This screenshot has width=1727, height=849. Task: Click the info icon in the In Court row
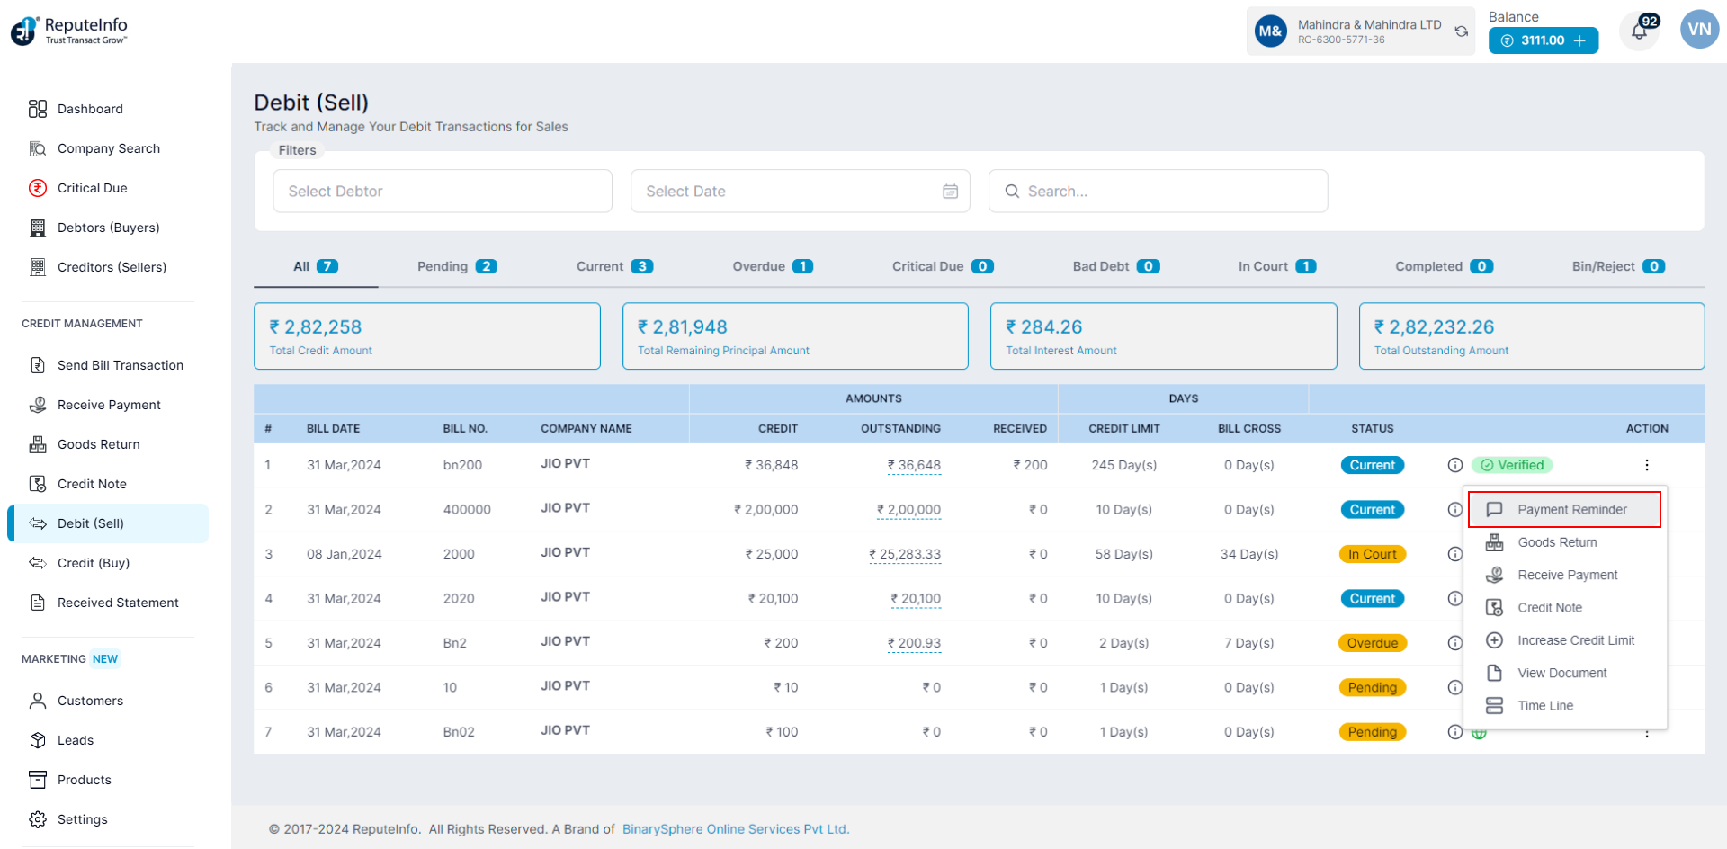(1454, 554)
